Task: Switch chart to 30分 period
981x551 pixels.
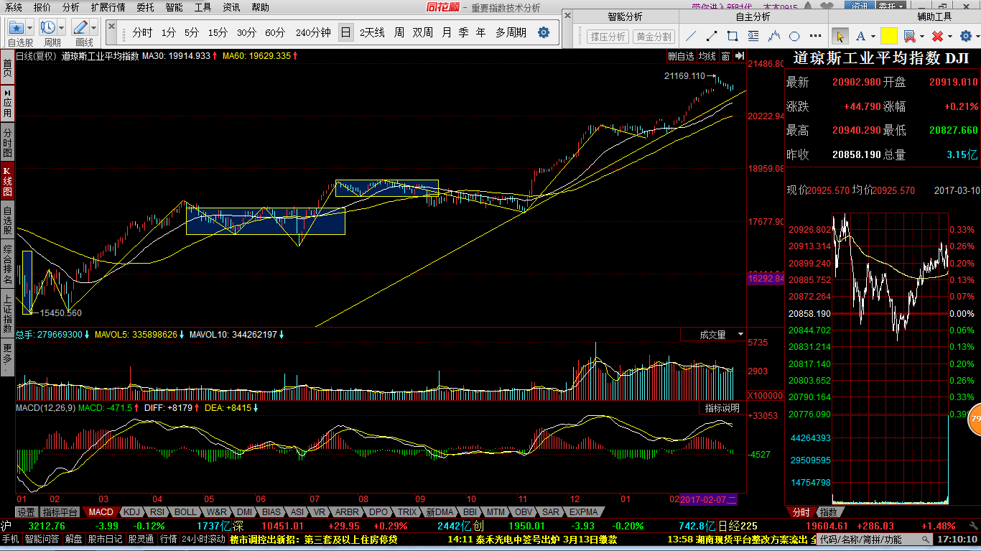Action: (246, 32)
